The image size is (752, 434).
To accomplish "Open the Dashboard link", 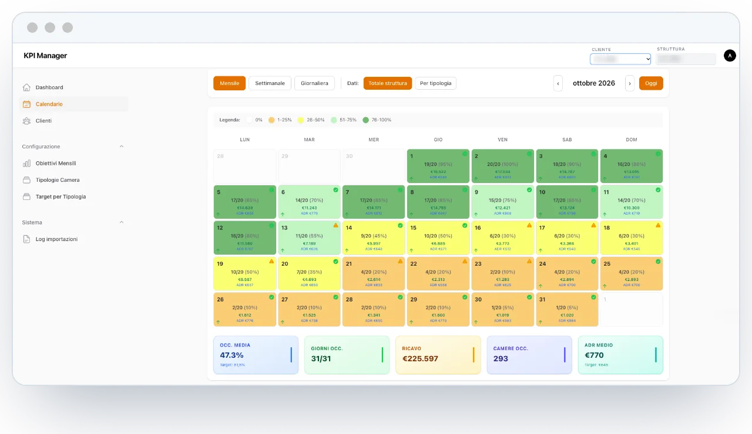I will pyautogui.click(x=74, y=87).
